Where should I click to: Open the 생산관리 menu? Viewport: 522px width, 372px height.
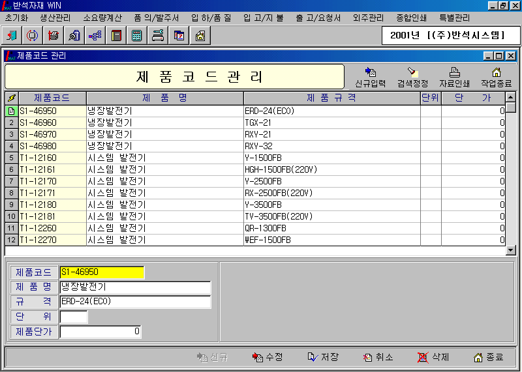[55, 17]
